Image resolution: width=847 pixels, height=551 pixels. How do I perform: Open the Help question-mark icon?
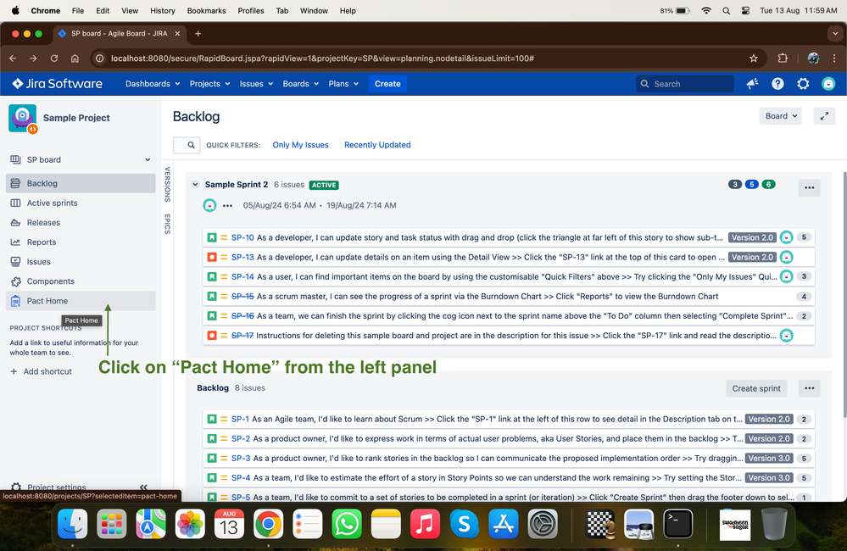(x=777, y=84)
